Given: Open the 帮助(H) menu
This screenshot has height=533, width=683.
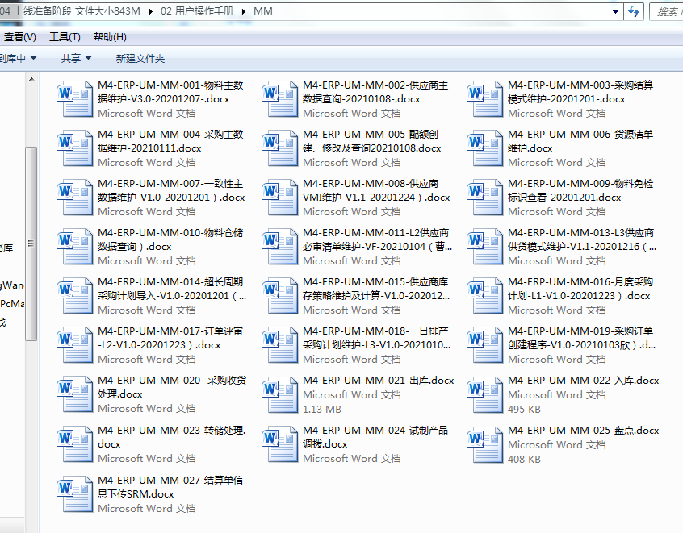Looking at the screenshot, I should tap(110, 37).
